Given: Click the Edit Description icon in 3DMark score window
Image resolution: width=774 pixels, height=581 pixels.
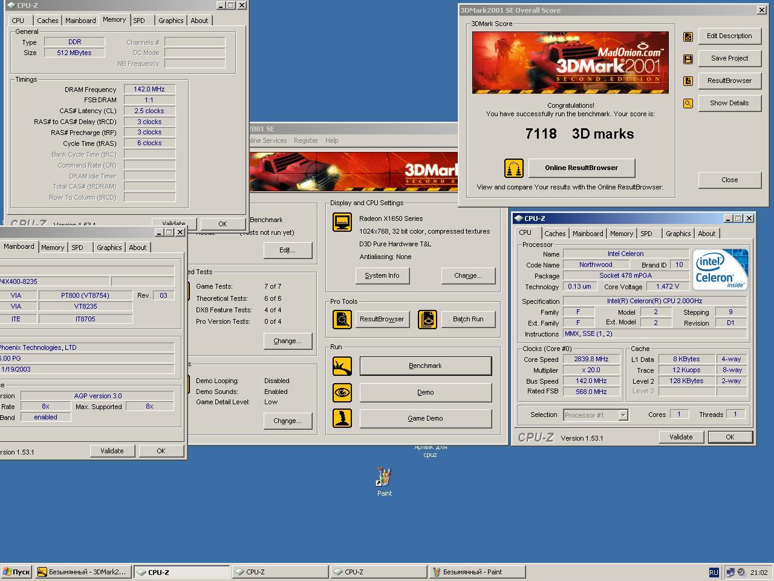Looking at the screenshot, I should [688, 36].
